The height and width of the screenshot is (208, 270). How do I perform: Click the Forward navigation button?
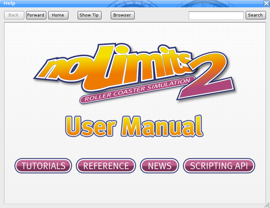36,15
